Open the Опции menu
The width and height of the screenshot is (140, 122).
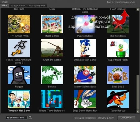(4, 2)
